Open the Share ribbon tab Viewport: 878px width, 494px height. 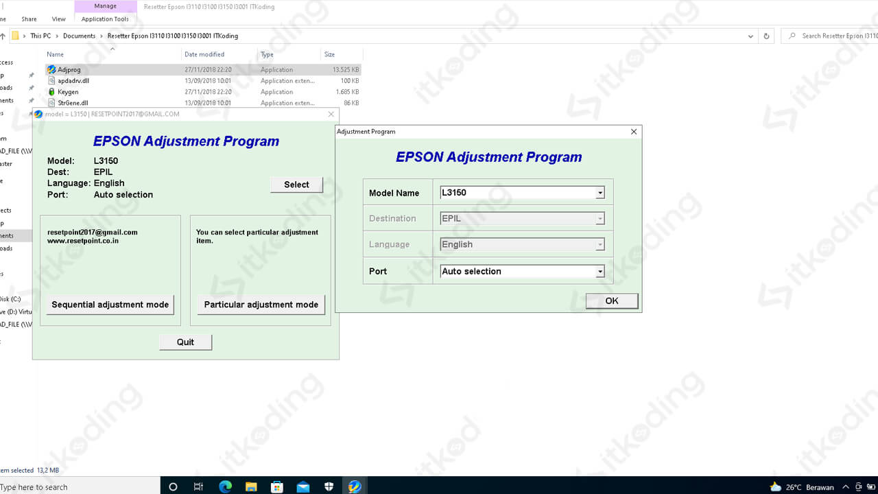coord(29,19)
